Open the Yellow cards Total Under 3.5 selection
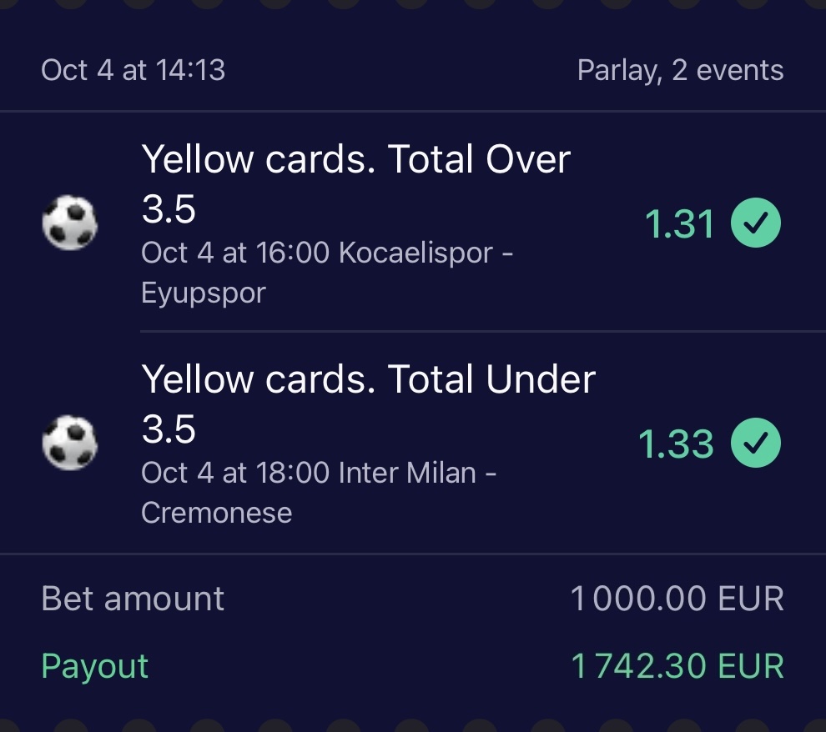The width and height of the screenshot is (826, 732). 368,404
